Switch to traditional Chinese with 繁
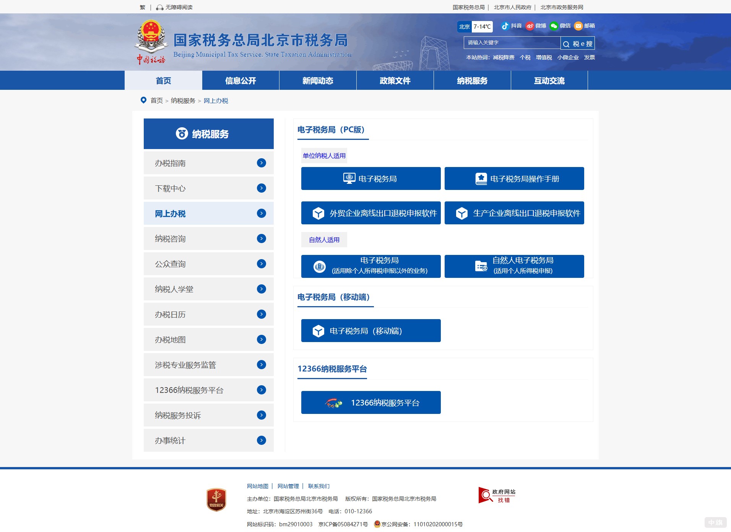The image size is (731, 532). click(143, 7)
